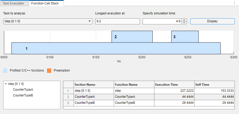Select the Function-Call Stack tab
Image resolution: width=239 pixels, height=114 pixels.
click(x=45, y=3)
